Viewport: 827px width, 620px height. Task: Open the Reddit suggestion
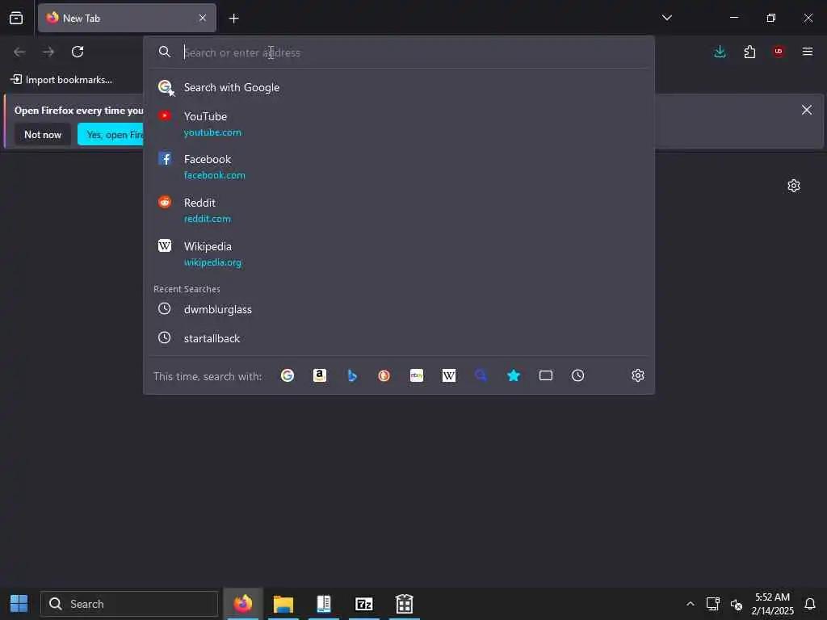coord(399,211)
